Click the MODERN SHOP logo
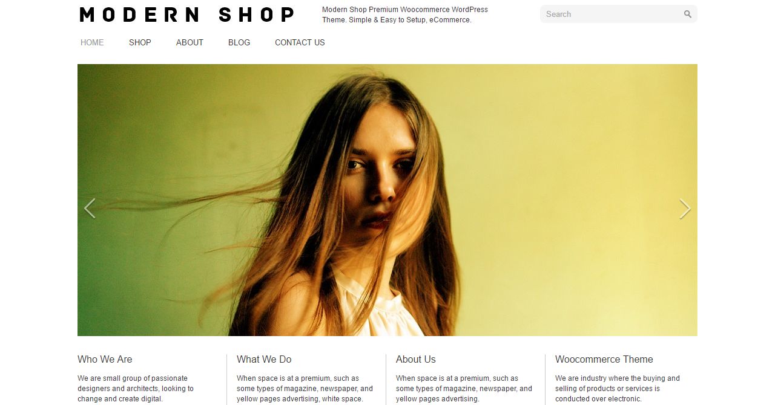Viewport: 775px width, 405px height. click(x=187, y=15)
